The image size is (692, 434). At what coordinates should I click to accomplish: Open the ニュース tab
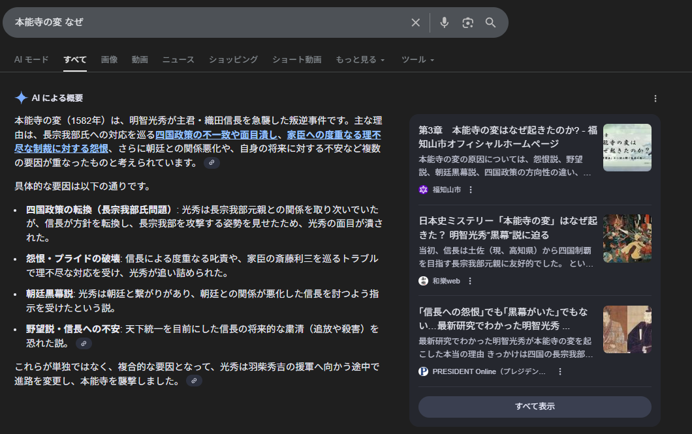178,59
